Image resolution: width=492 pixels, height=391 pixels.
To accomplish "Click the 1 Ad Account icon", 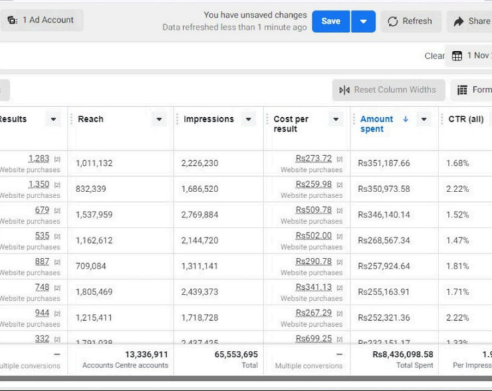I will (12, 20).
